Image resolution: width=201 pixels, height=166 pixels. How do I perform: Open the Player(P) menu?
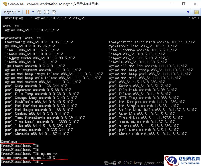(12, 12)
